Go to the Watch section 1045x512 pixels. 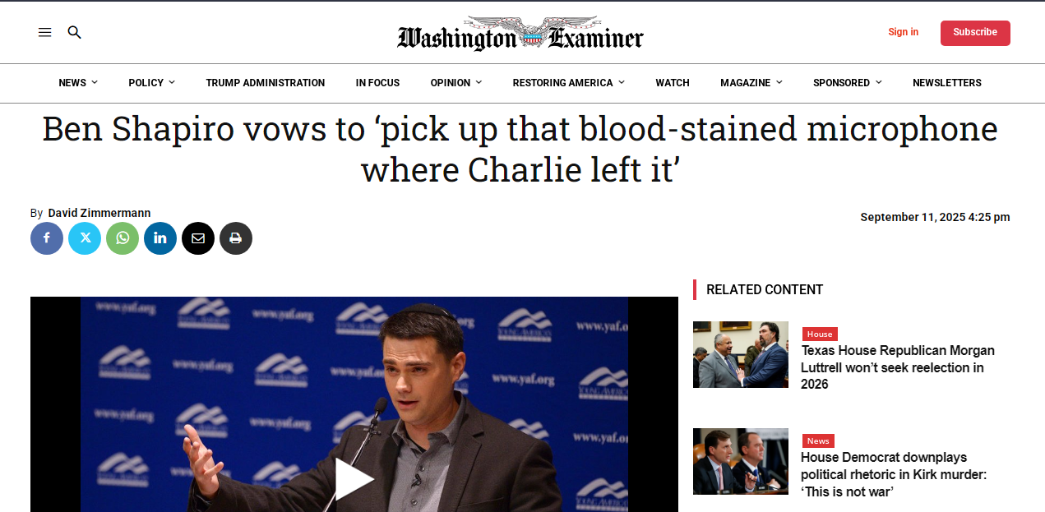673,83
